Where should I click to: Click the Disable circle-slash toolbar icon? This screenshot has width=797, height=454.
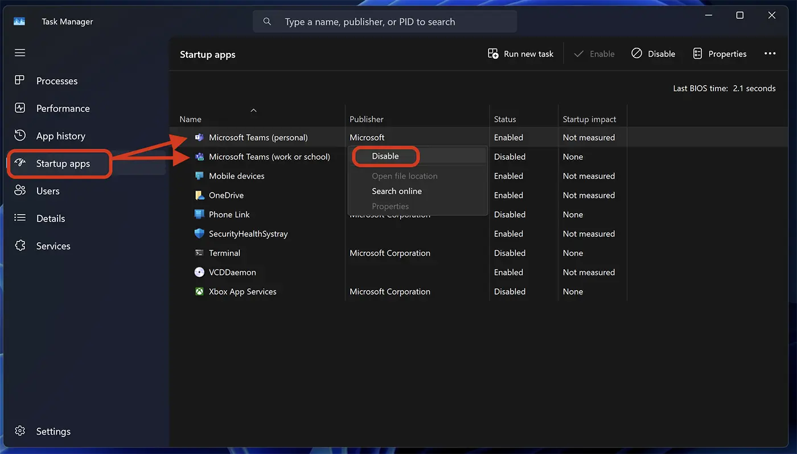pyautogui.click(x=637, y=54)
